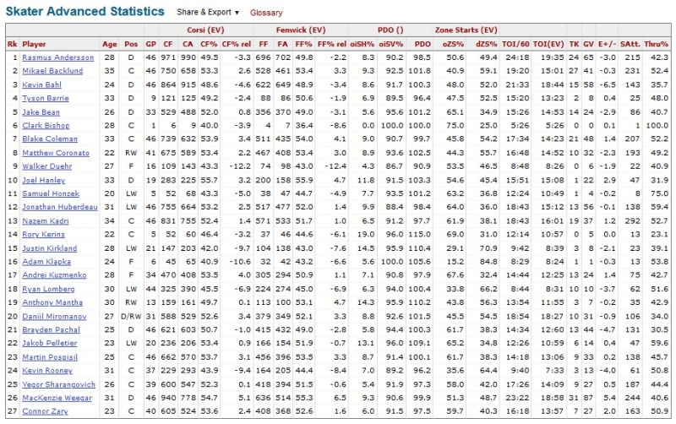
Task: Sort table by the GV column header
Action: (588, 44)
